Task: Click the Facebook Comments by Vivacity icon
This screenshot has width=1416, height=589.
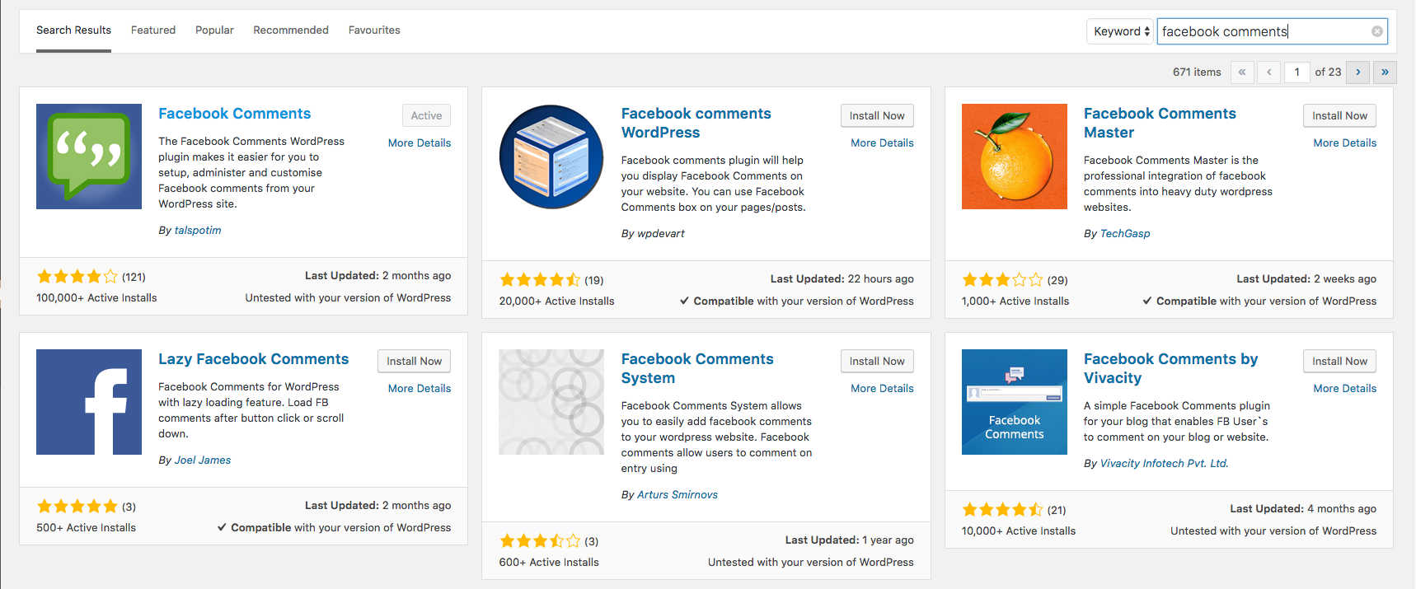Action: [1015, 402]
